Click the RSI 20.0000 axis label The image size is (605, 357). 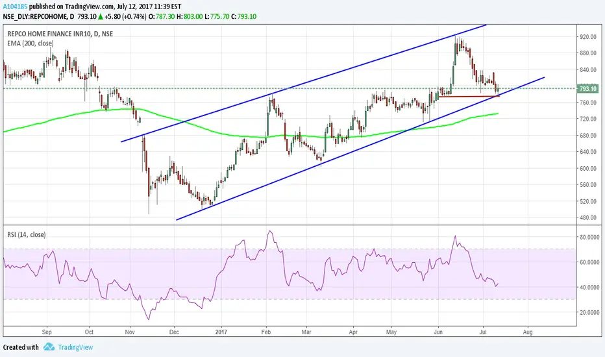tap(589, 313)
